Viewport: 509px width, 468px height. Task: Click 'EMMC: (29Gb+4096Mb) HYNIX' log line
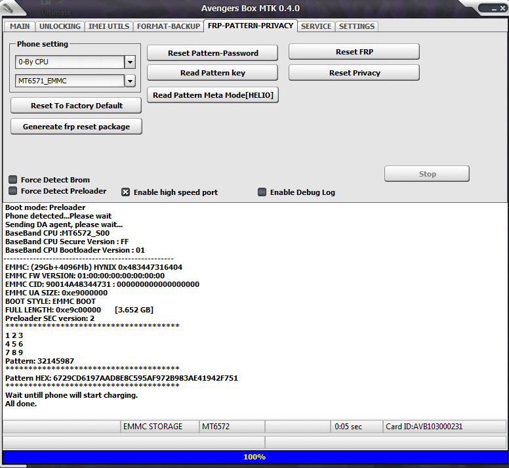94,267
